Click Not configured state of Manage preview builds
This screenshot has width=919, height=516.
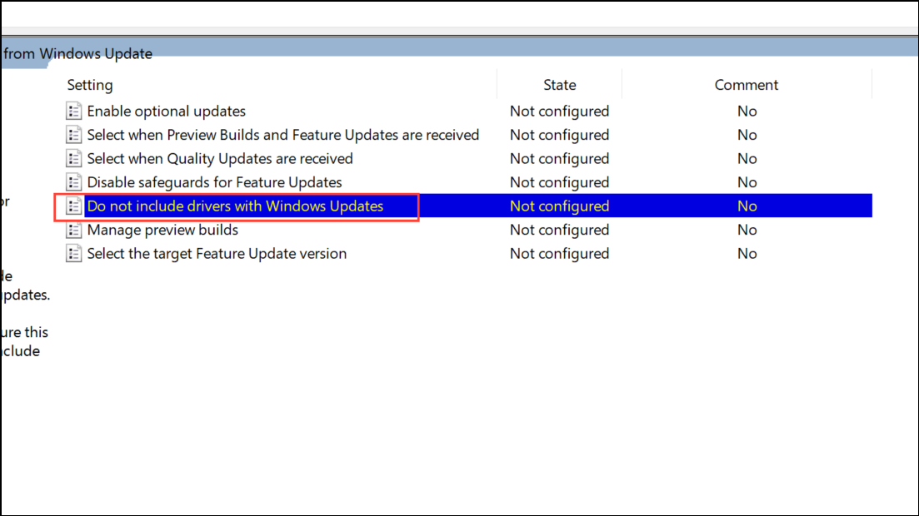559,230
